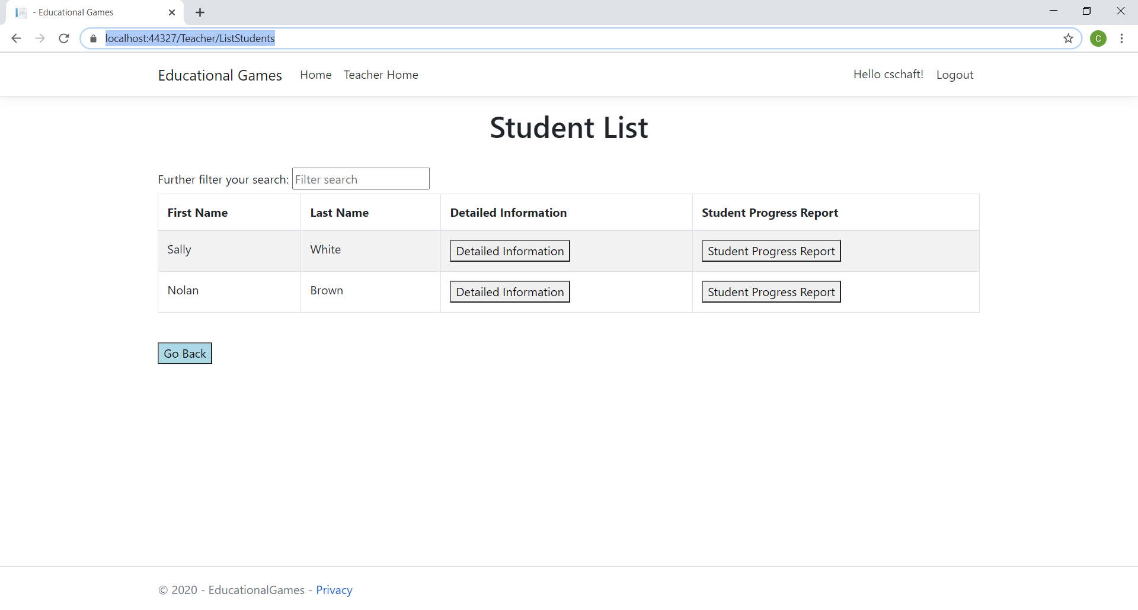This screenshot has height=610, width=1138.
Task: Open Student Progress Report for Nolan
Action: 771,292
